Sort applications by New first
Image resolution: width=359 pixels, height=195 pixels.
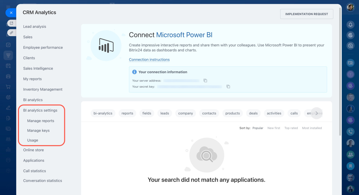coord(274,128)
